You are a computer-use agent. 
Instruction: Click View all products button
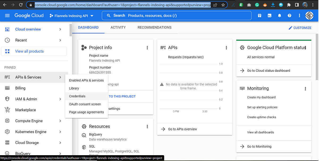[x=34, y=51]
